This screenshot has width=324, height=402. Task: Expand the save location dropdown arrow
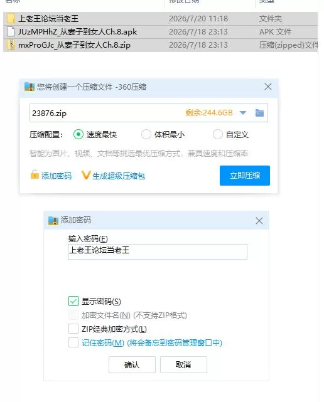(243, 113)
